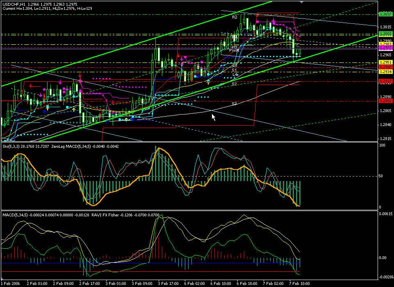Click the '2 Feb 09:00' time axis label
394x287 pixels.
pos(63,283)
